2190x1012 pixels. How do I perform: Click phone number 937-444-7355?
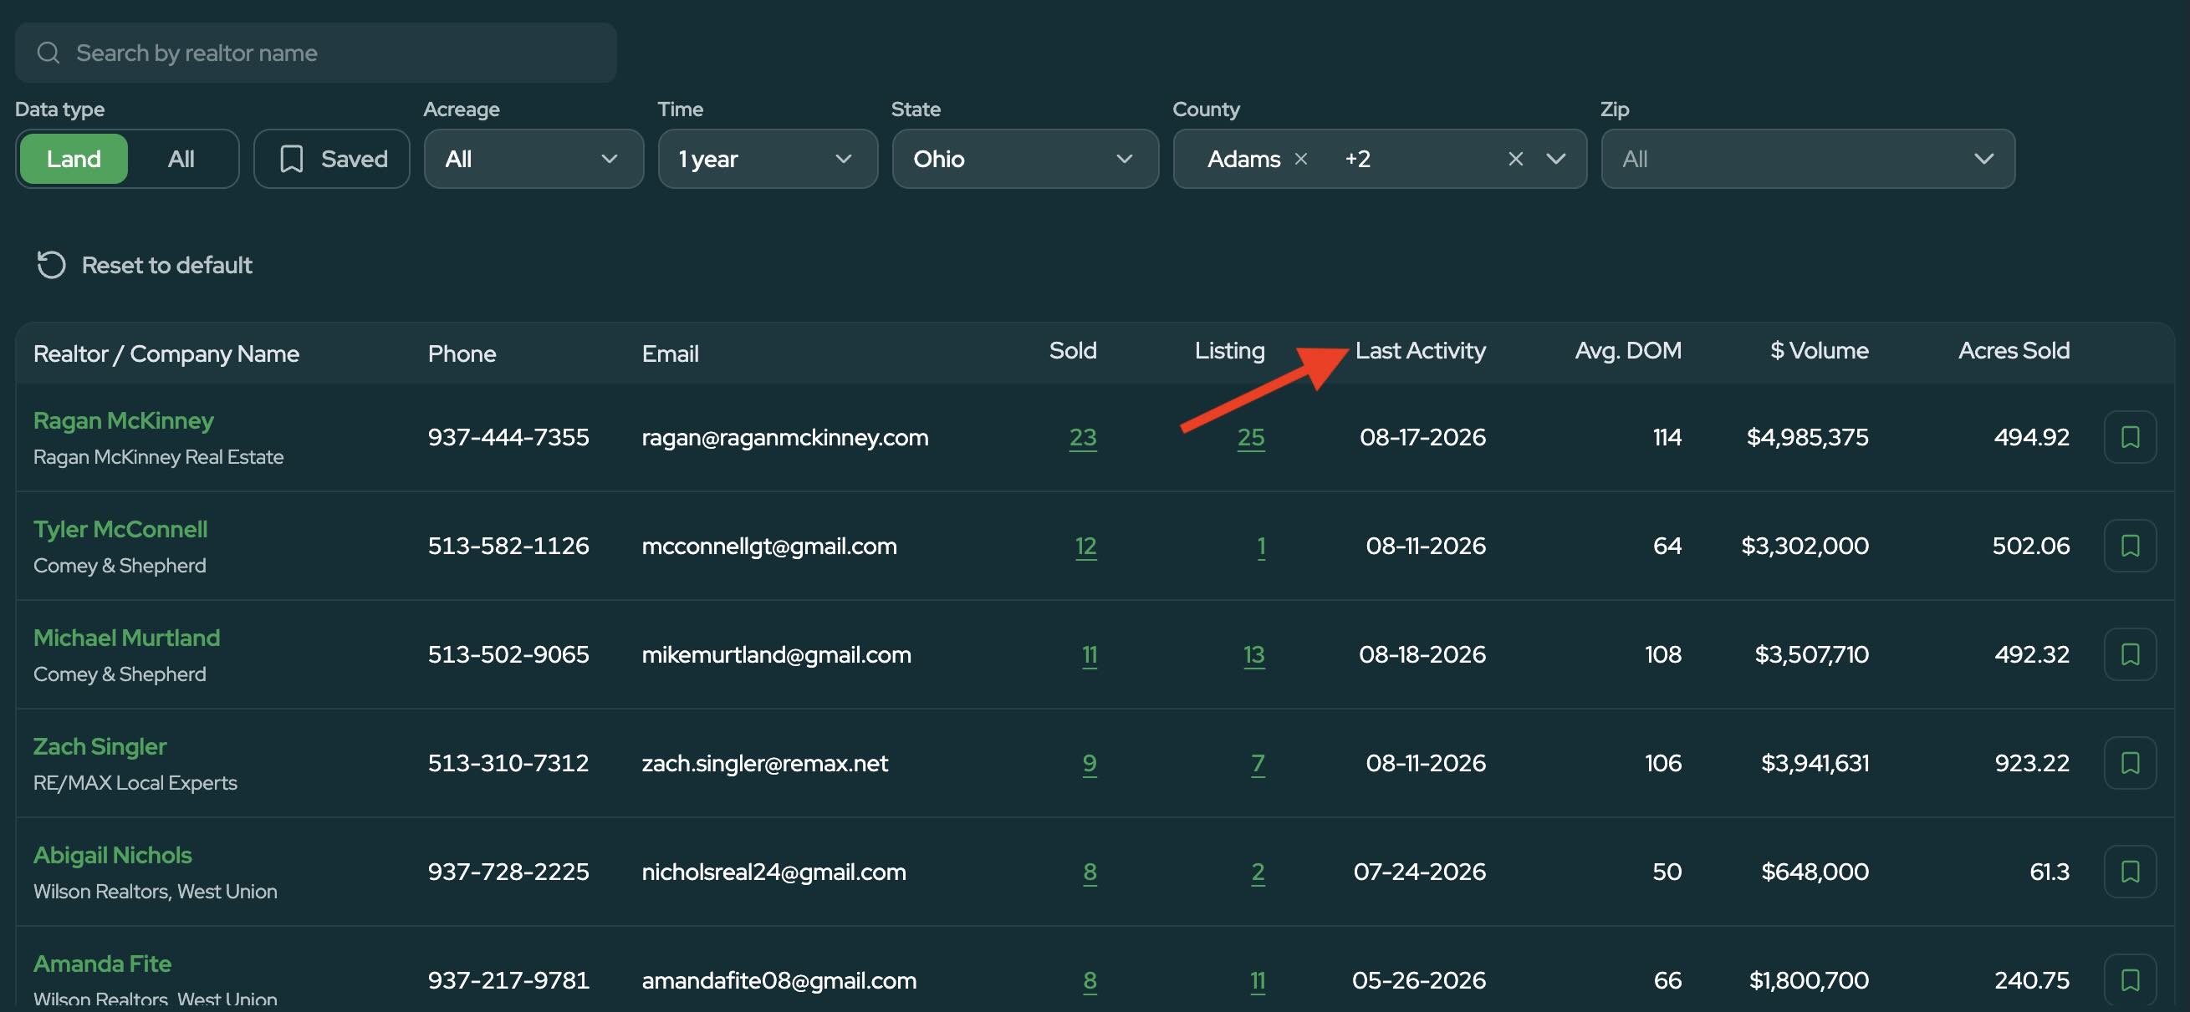click(x=508, y=438)
